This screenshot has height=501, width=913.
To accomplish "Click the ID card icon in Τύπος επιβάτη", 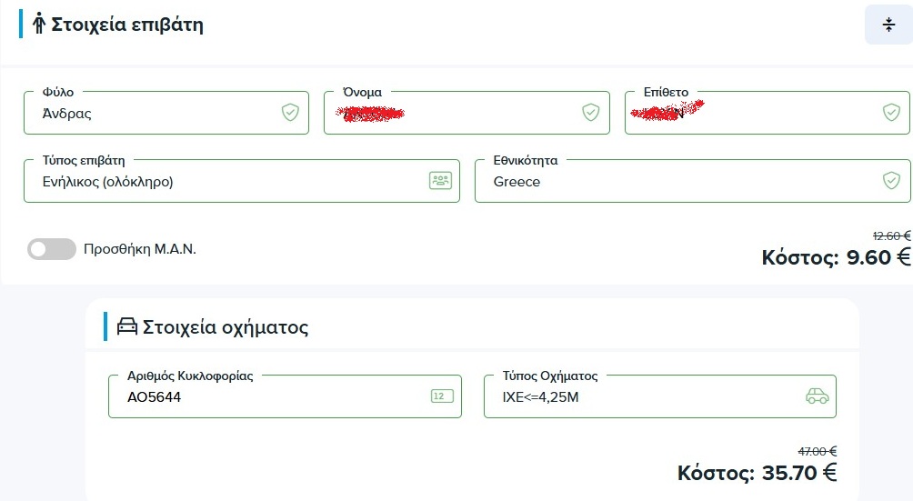I will click(440, 181).
